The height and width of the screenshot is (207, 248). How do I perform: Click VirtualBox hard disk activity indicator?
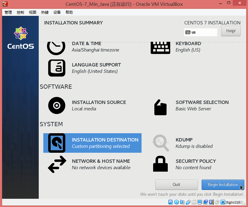tap(170, 202)
